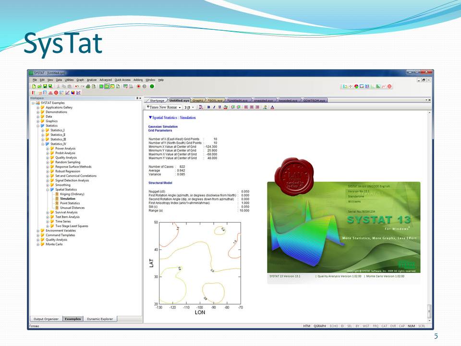Click the green Help question-mark icon

[152, 86]
